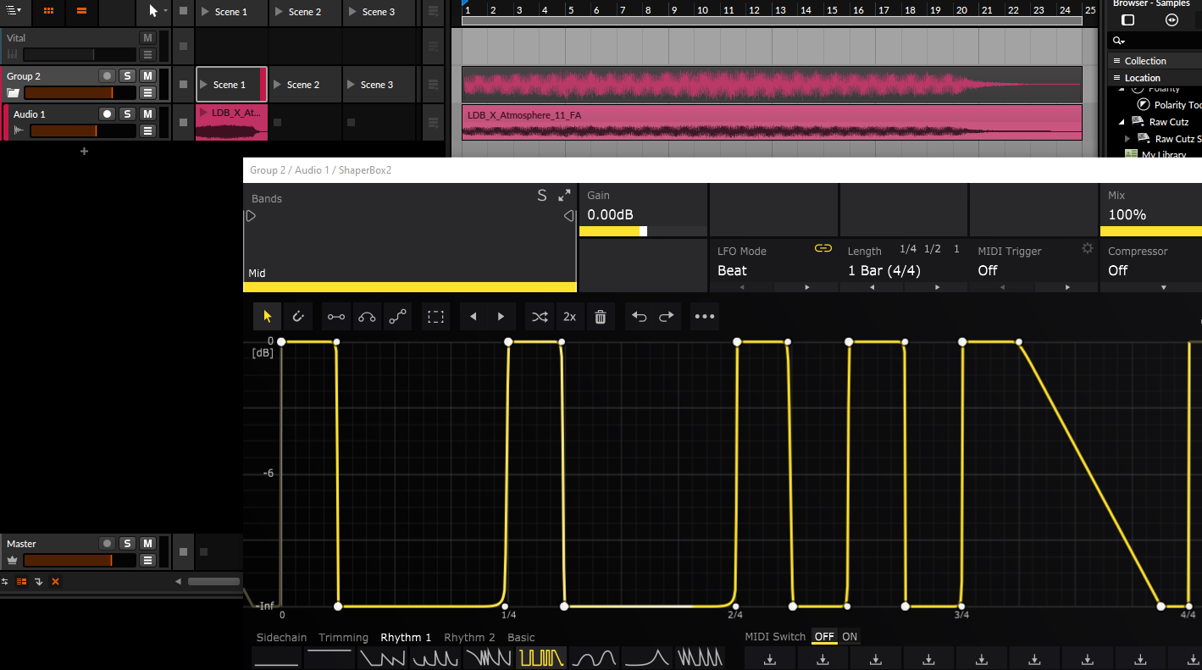Solo the Group 2 track

[127, 76]
